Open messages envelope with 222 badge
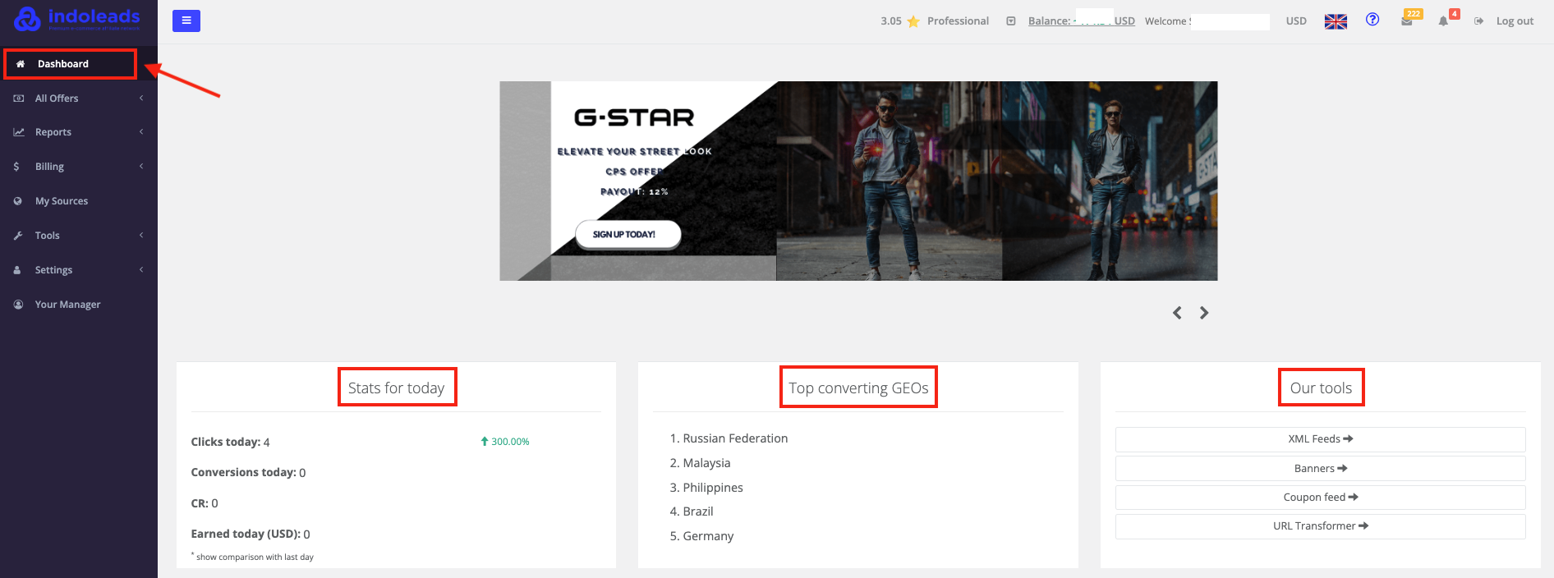The image size is (1554, 578). (1408, 21)
